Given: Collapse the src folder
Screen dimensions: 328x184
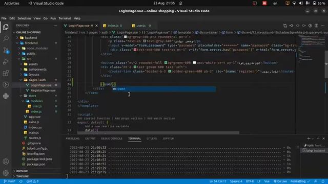Looking at the screenshot, I should pos(29,59).
